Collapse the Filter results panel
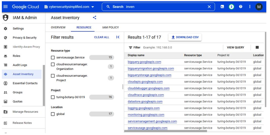270x135 pixels. 118,37
